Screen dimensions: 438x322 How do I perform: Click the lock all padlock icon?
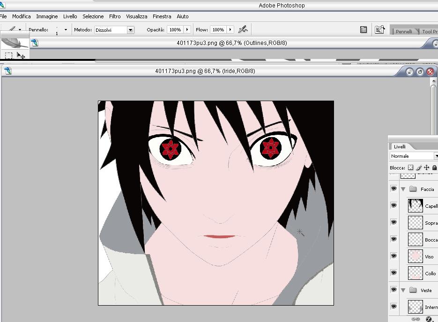point(434,168)
